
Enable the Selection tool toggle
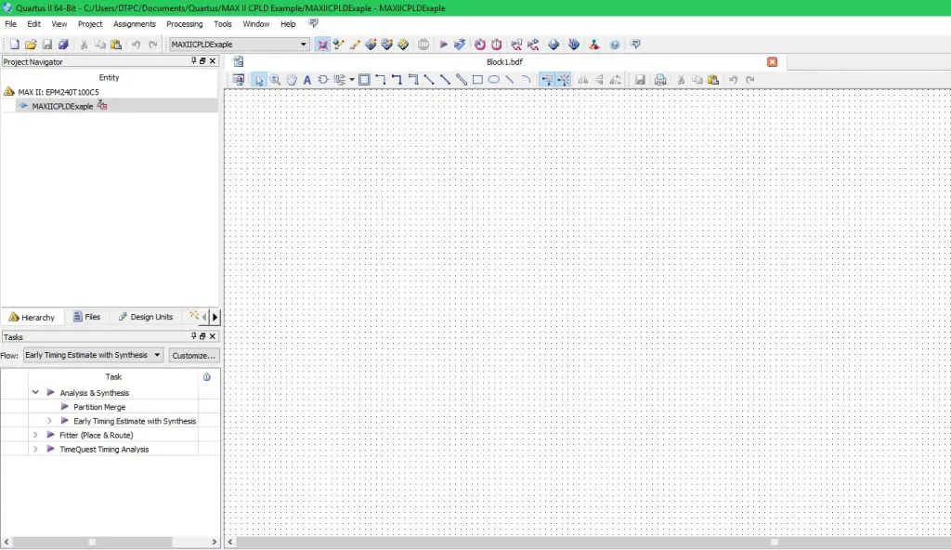258,80
